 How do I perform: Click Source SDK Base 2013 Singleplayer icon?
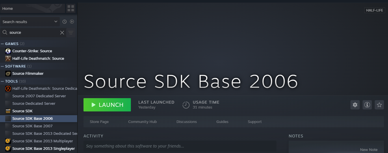[8, 149]
